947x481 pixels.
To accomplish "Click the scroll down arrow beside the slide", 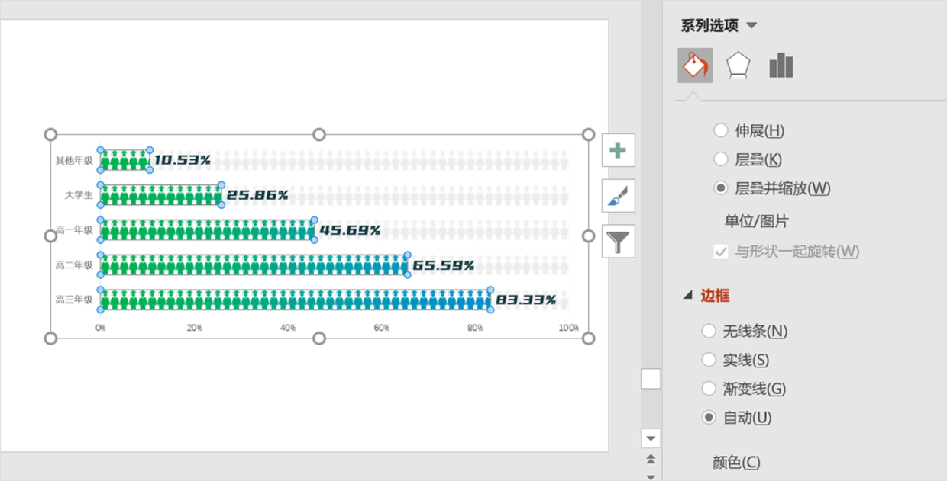I will 651,438.
